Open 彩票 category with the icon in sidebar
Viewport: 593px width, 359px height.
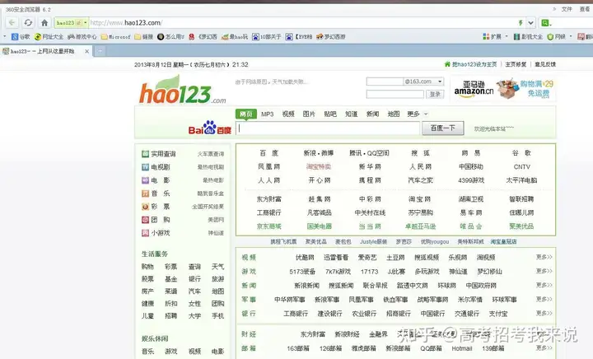[156, 207]
